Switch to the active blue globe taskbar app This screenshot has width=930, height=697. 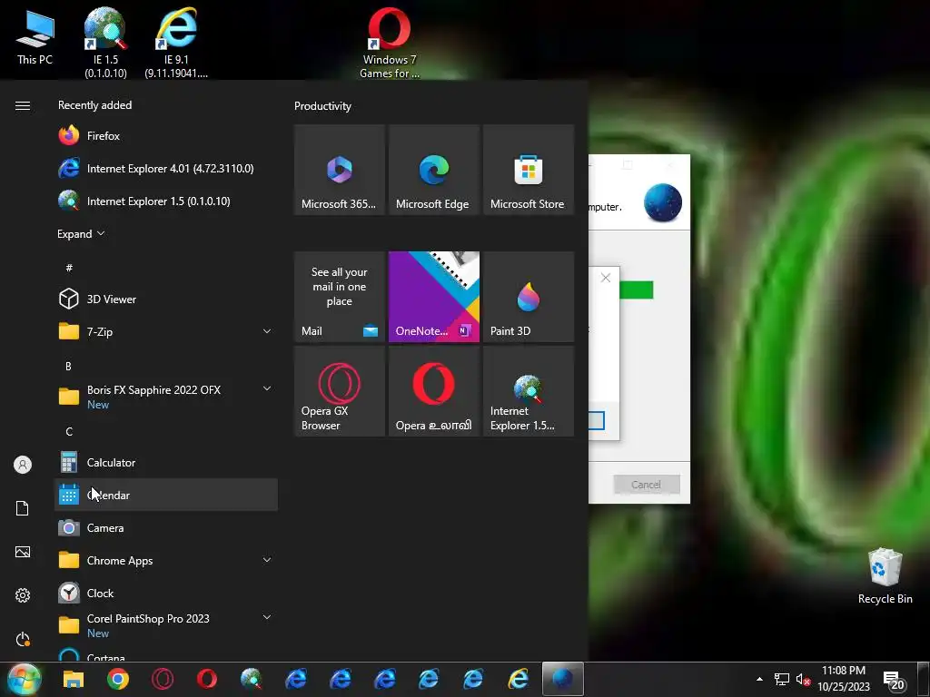(563, 679)
